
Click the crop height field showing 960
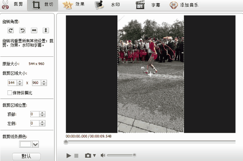pos(36,83)
